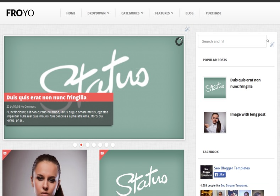Screen dimensions: 280x196
Task: Open Status thumbnail in Popular Posts
Action: coord(215,88)
